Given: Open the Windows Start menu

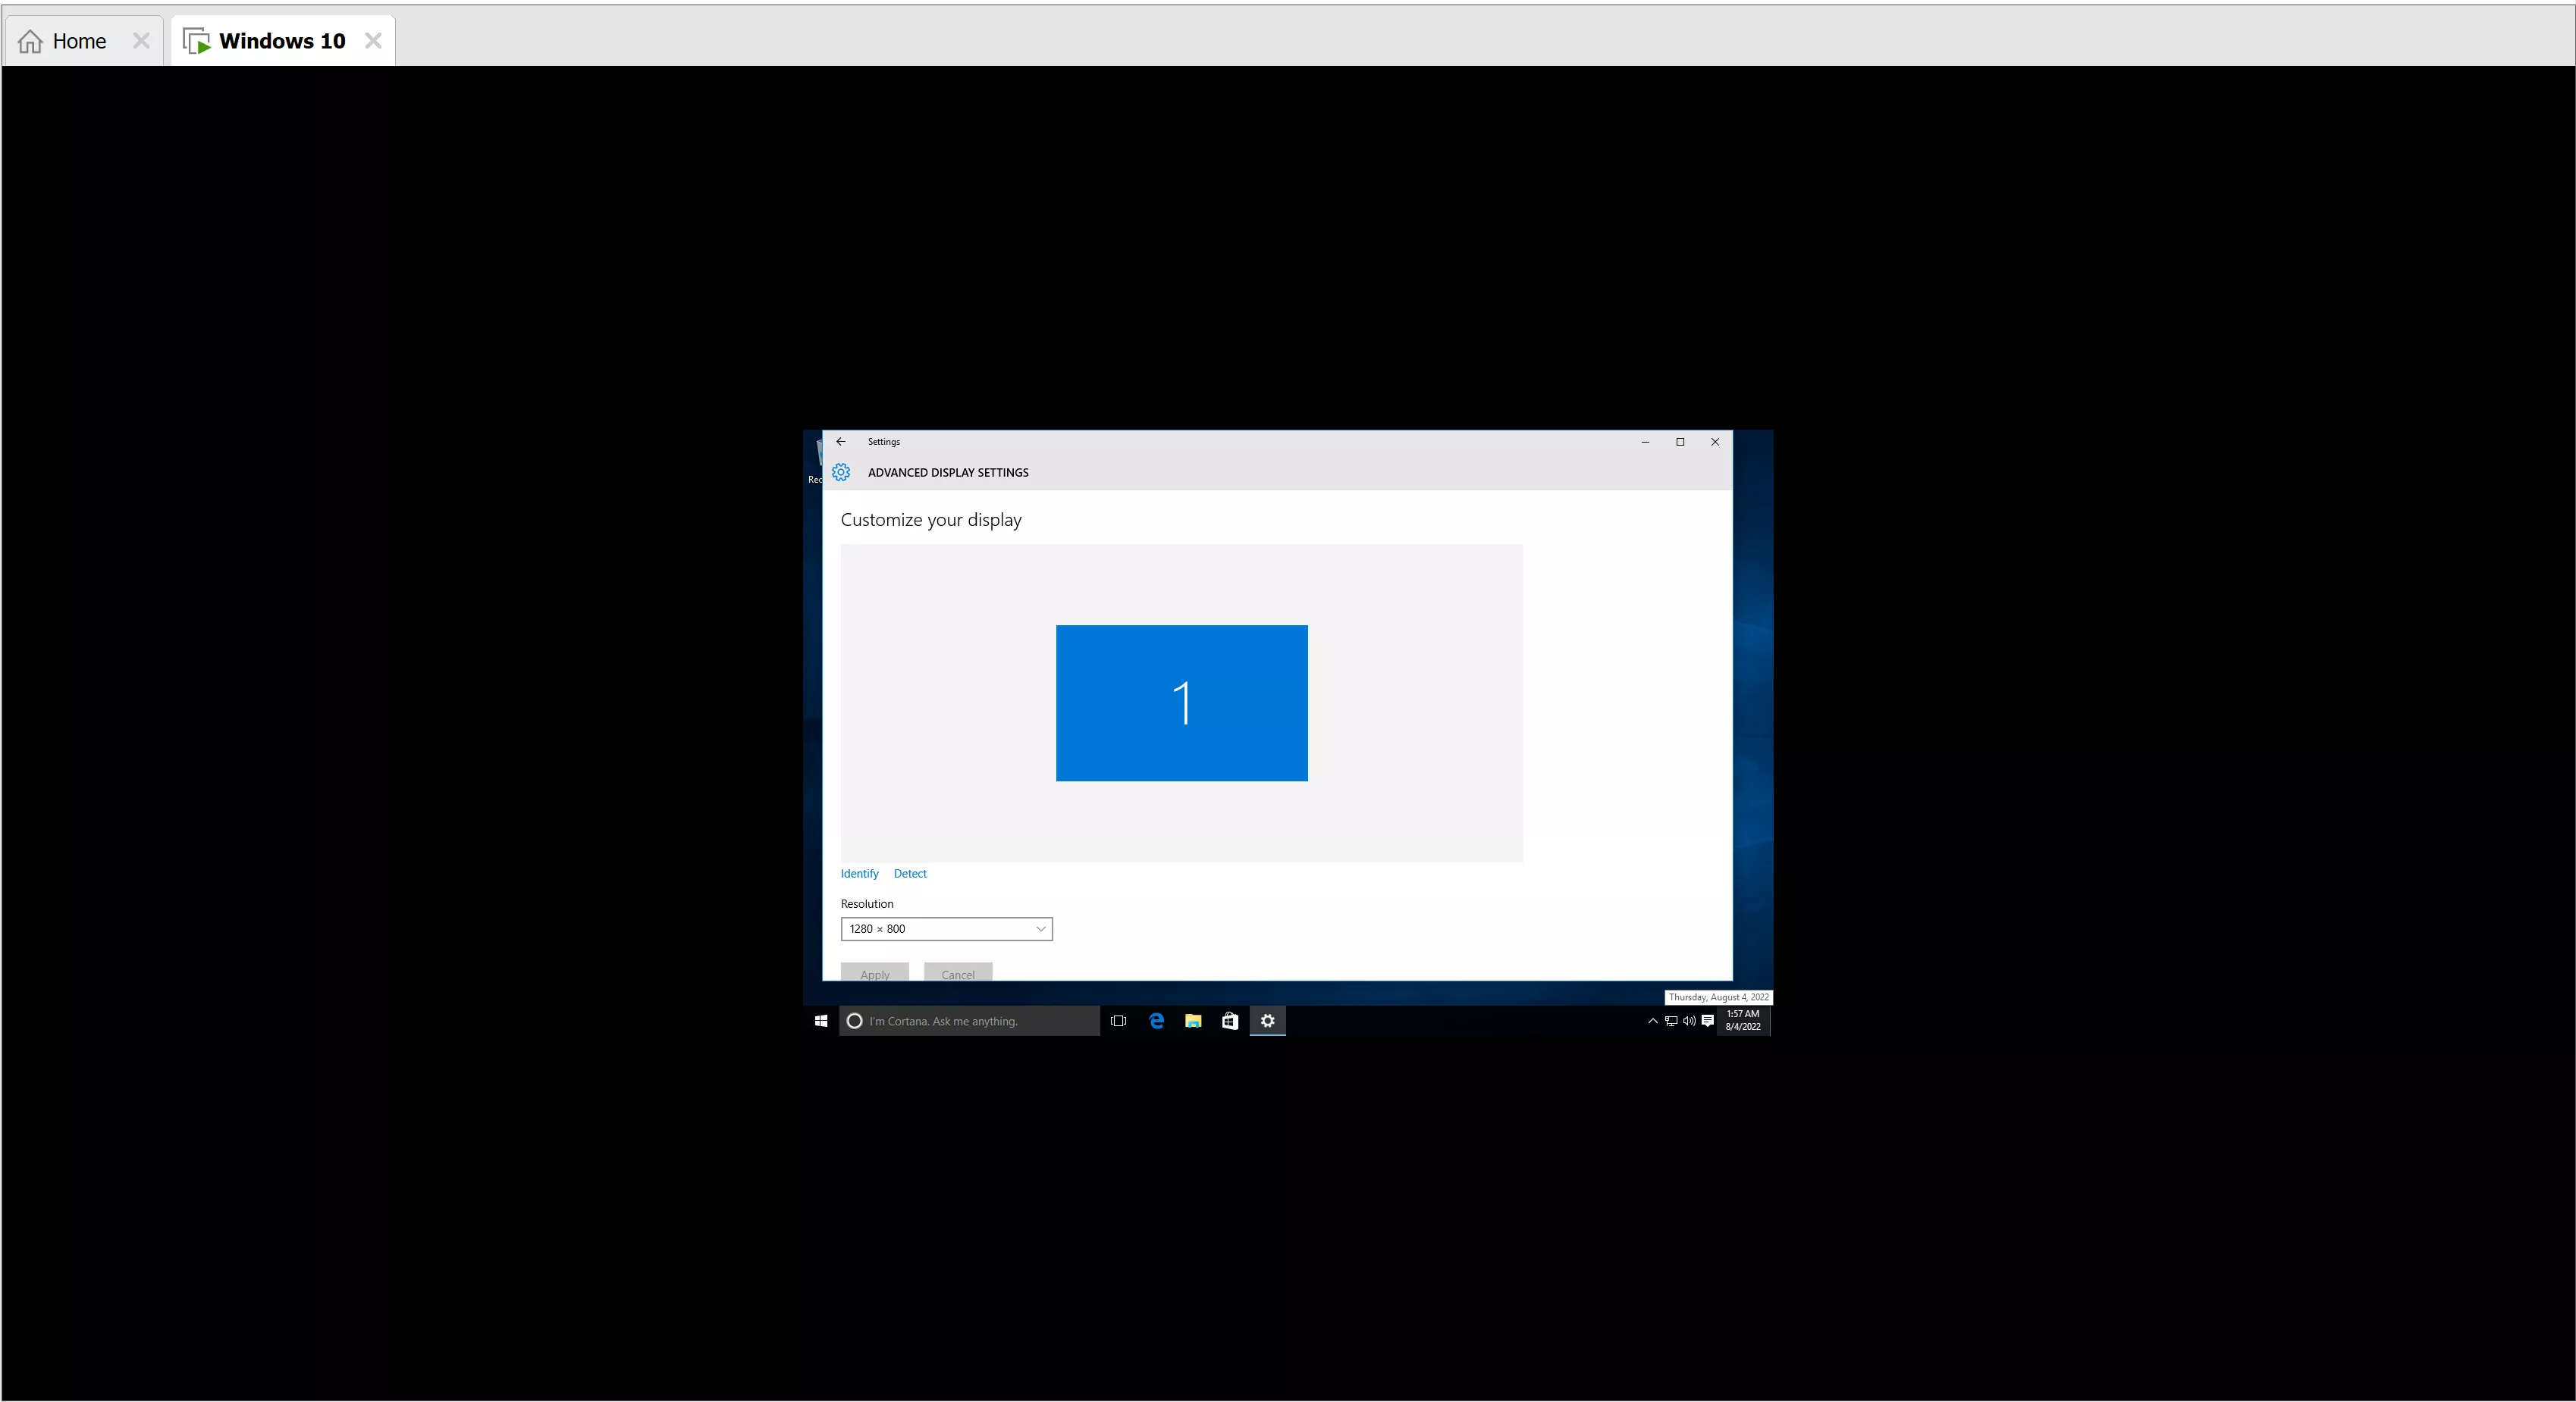Looking at the screenshot, I should click(x=821, y=1022).
